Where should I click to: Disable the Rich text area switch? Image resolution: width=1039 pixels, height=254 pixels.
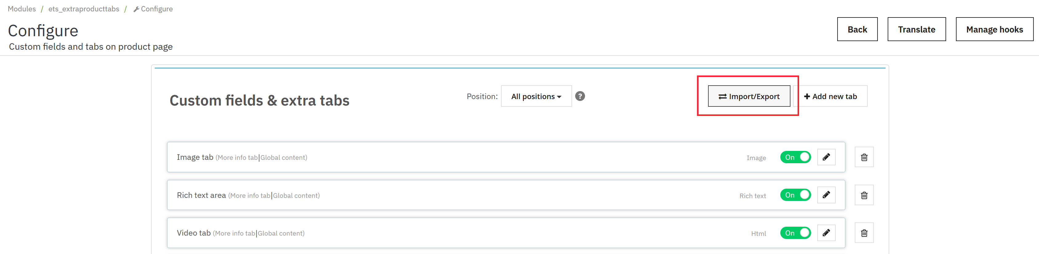click(x=795, y=195)
